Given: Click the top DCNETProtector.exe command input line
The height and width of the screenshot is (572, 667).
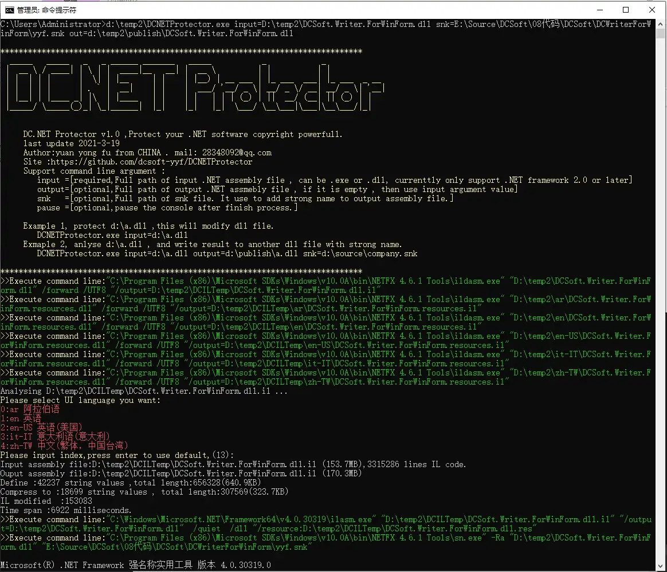Looking at the screenshot, I should coord(326,29).
